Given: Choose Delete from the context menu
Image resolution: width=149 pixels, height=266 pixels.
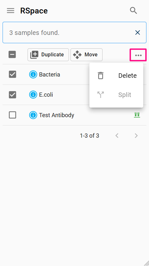Looking at the screenshot, I should point(116,76).
